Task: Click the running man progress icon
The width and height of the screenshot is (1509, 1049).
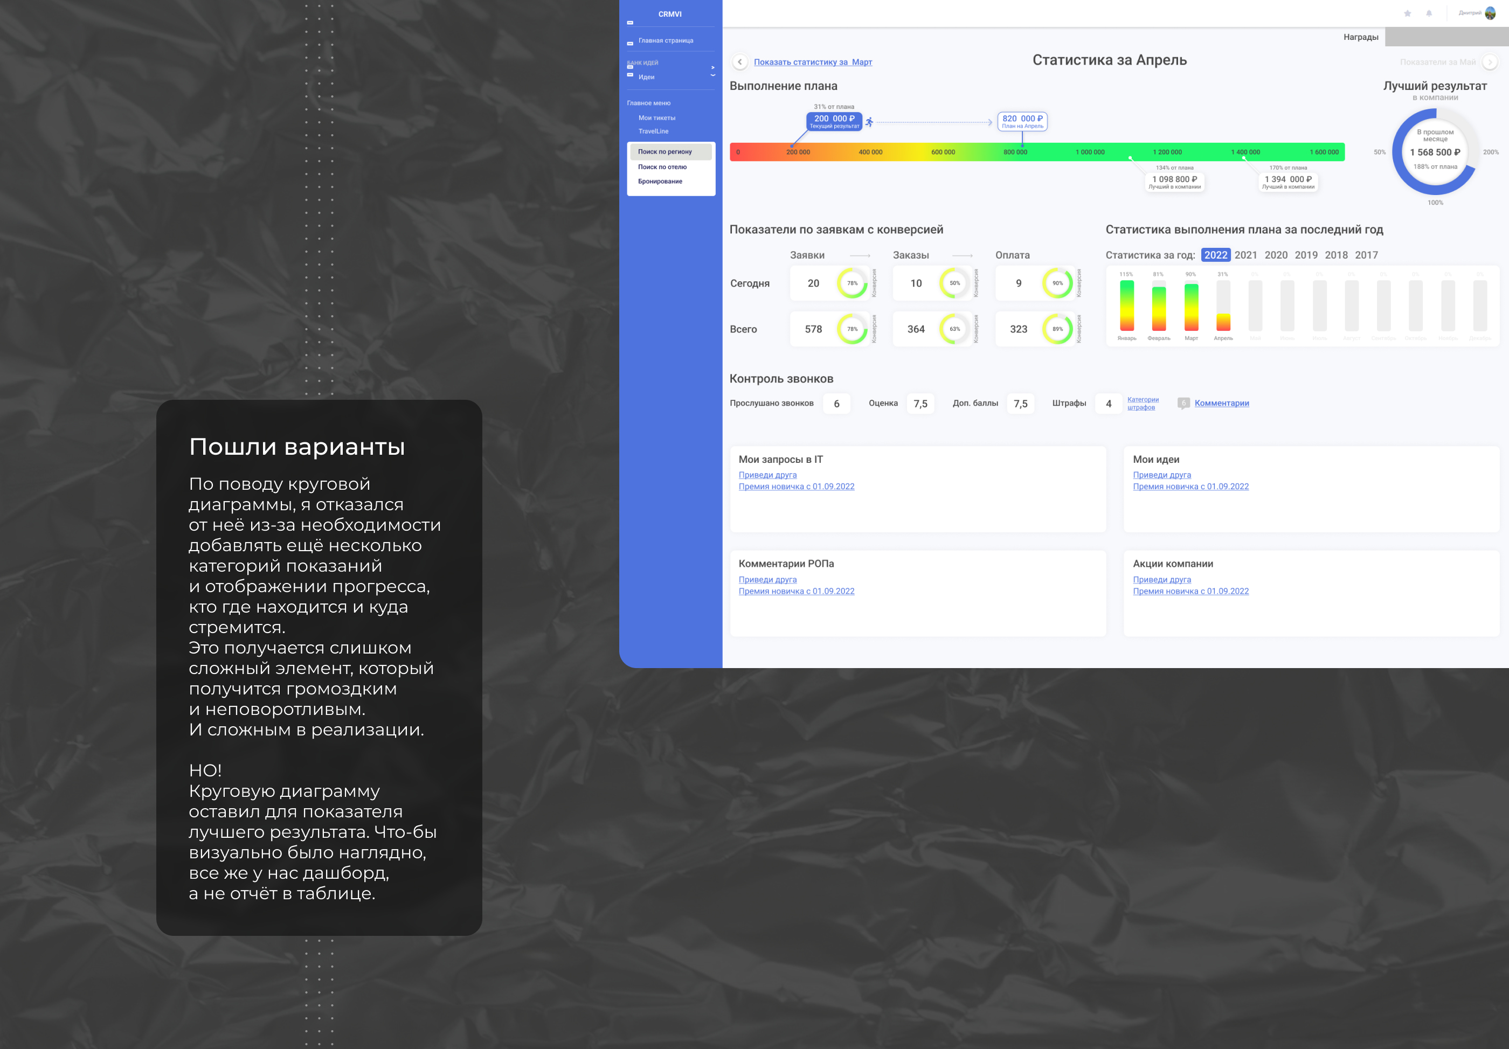Action: pyautogui.click(x=869, y=122)
